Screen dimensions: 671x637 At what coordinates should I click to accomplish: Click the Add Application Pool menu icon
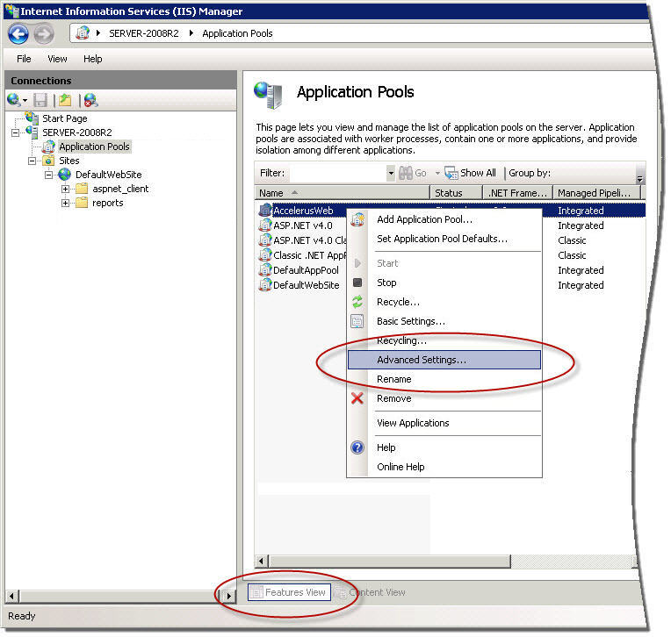[x=357, y=219]
